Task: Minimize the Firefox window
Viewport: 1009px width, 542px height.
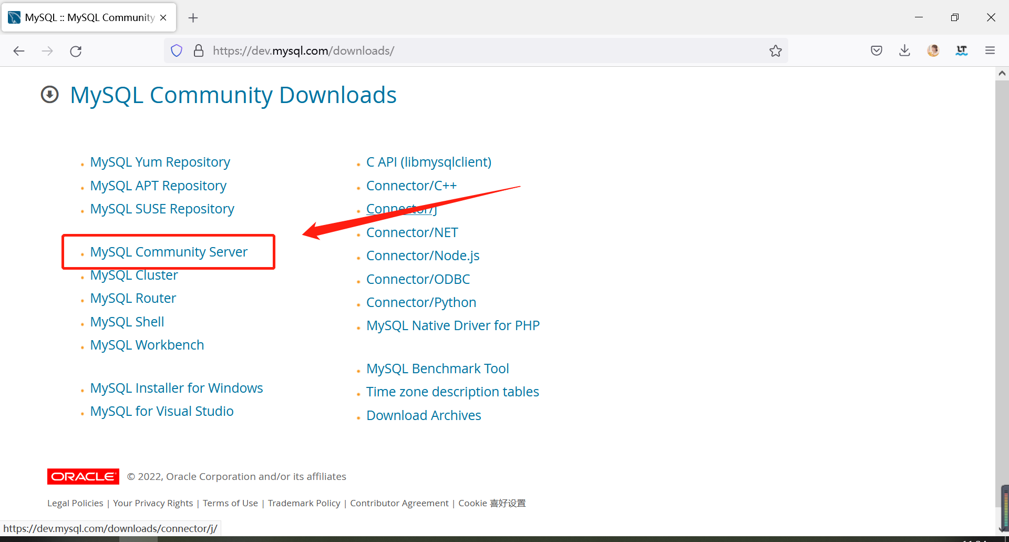Action: 919,17
